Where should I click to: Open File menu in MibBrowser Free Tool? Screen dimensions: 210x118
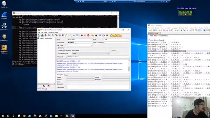point(39,32)
